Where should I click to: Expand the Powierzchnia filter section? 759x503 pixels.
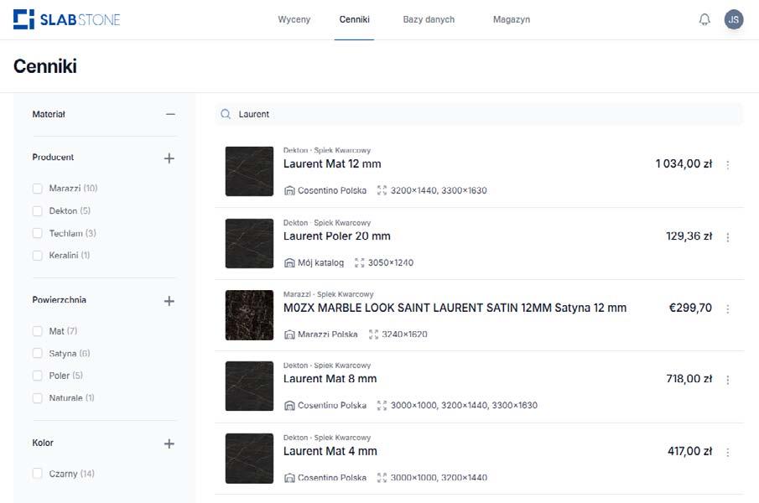169,301
